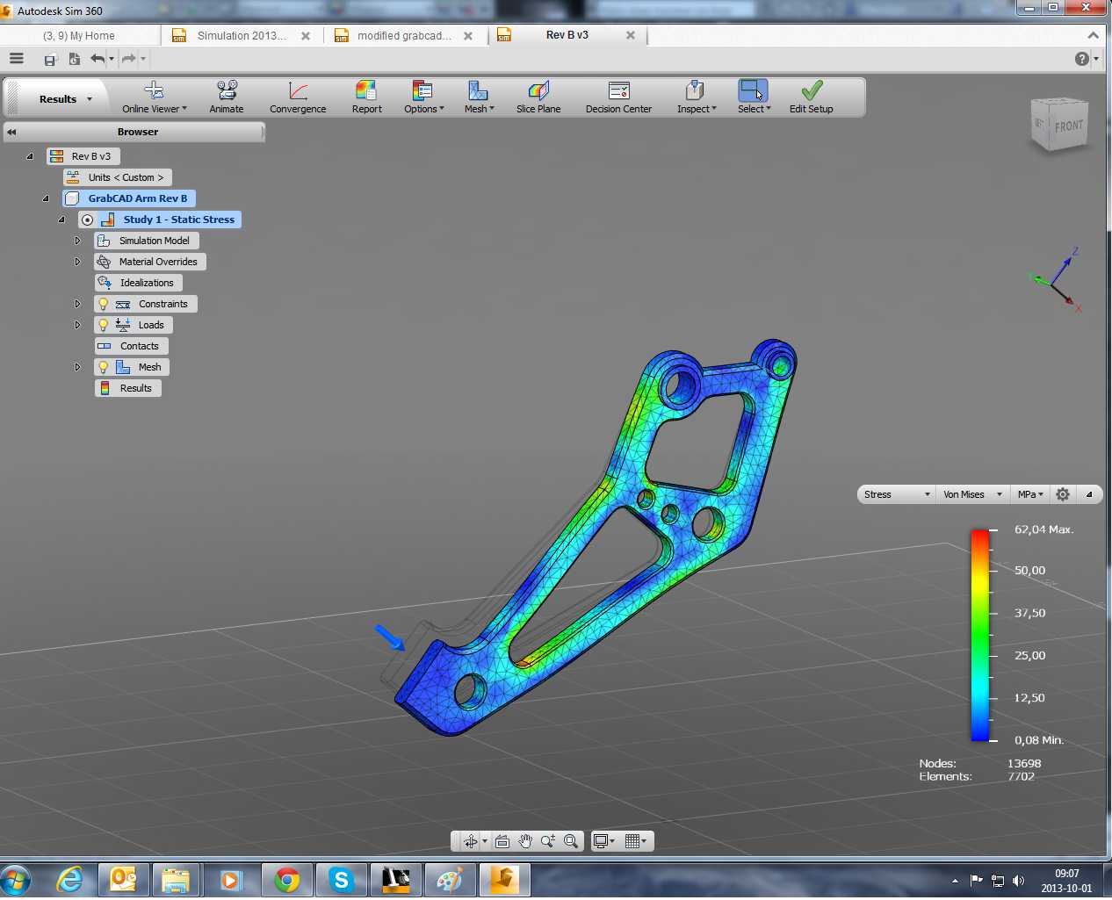Click the zoom-fit magnifier icon

(x=571, y=841)
